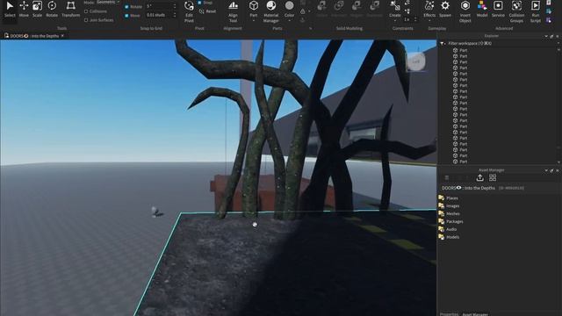The image size is (562, 316).
Task: Open the Color picker dropdown arrow
Action: 289,21
